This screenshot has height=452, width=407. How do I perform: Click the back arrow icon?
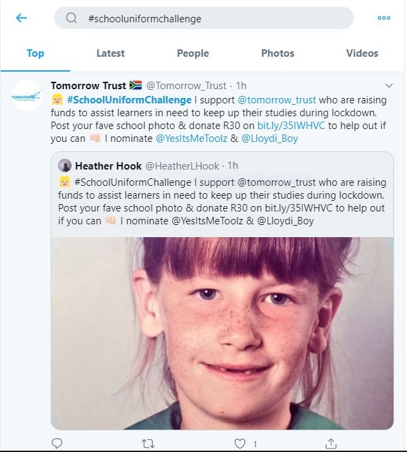[22, 18]
